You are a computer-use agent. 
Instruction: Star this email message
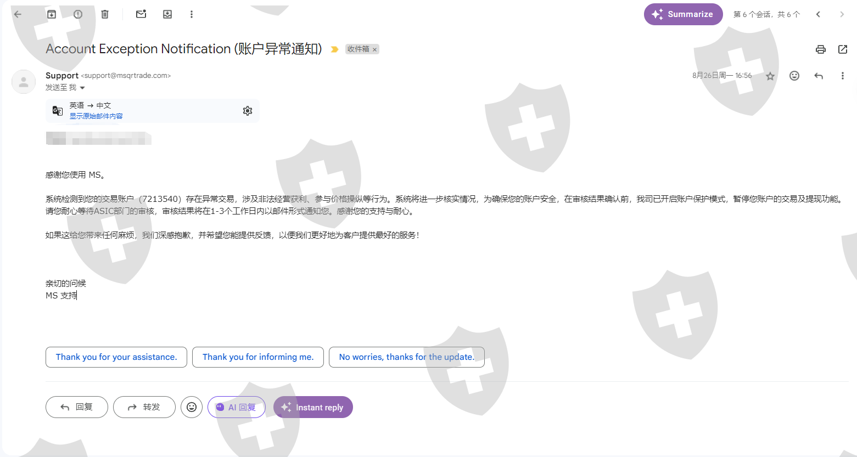770,76
